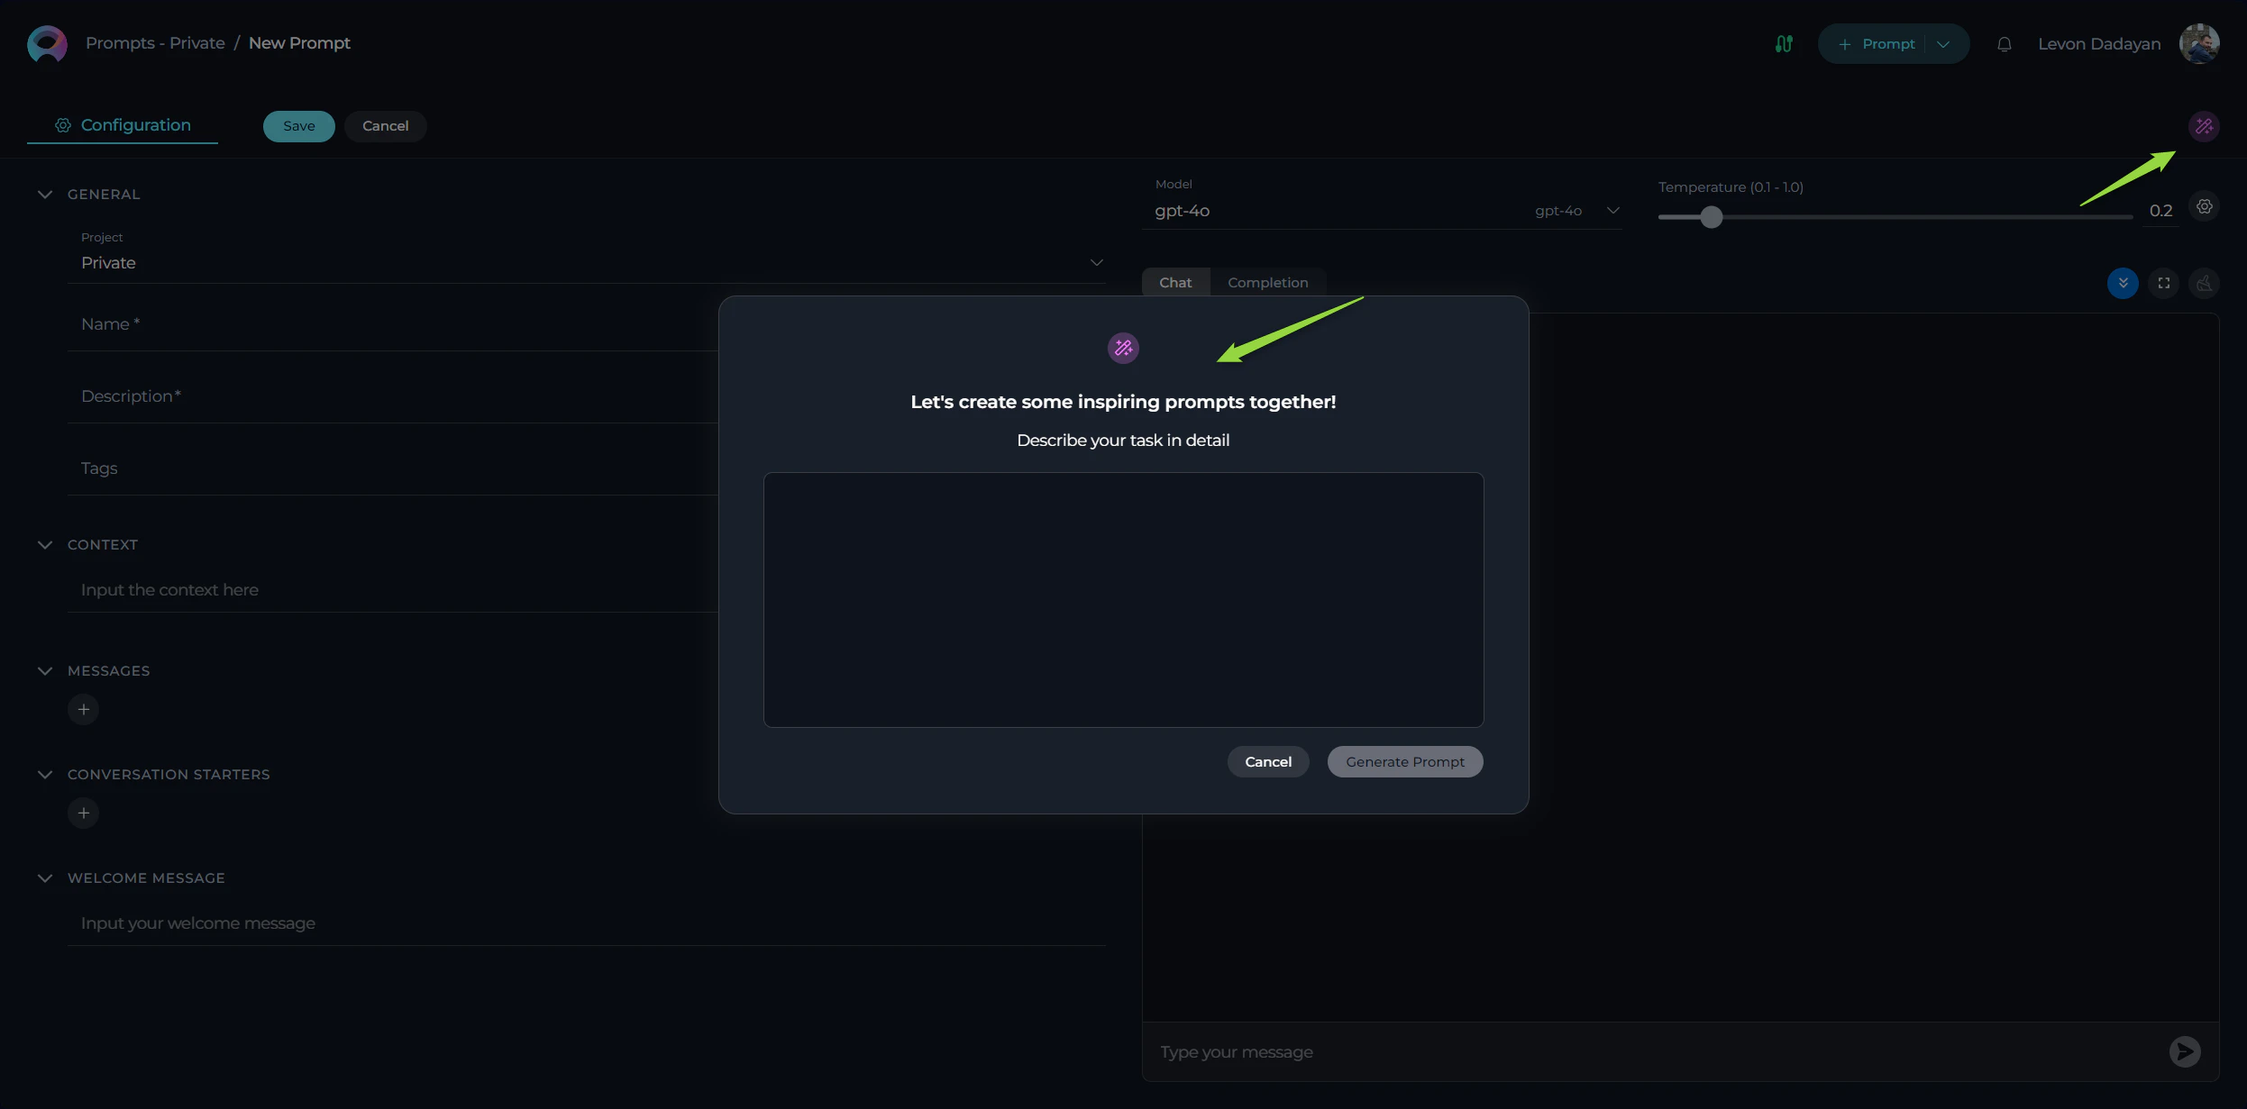Collapse the GENERAL section
This screenshot has width=2247, height=1109.
pos(45,194)
